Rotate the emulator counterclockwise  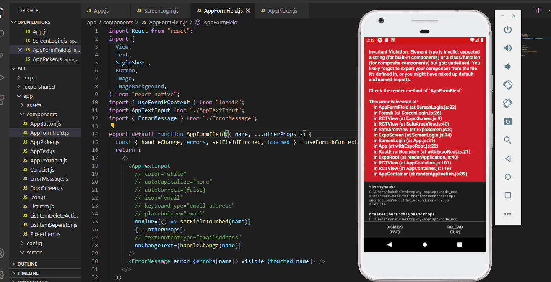tap(507, 85)
